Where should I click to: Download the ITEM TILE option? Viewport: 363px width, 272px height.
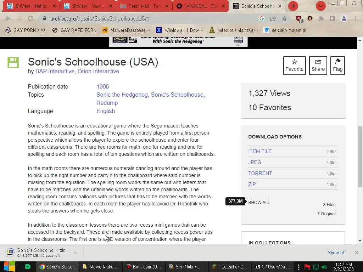[x=260, y=151]
